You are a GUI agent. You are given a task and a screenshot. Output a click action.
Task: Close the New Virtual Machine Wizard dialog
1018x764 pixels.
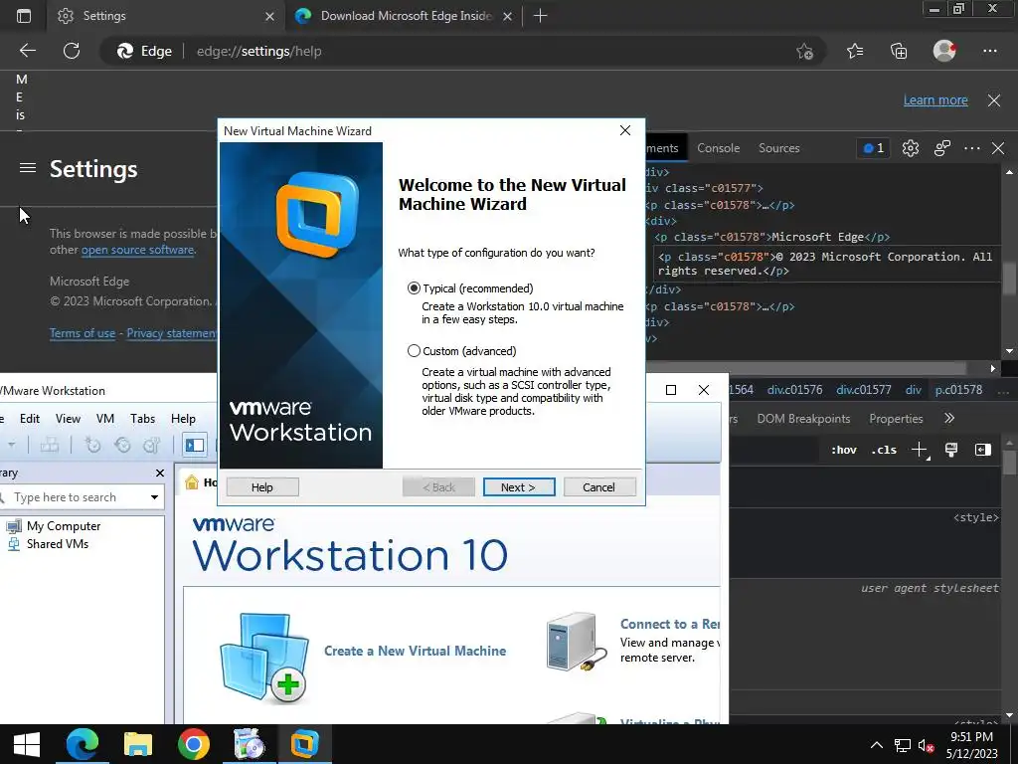(625, 130)
